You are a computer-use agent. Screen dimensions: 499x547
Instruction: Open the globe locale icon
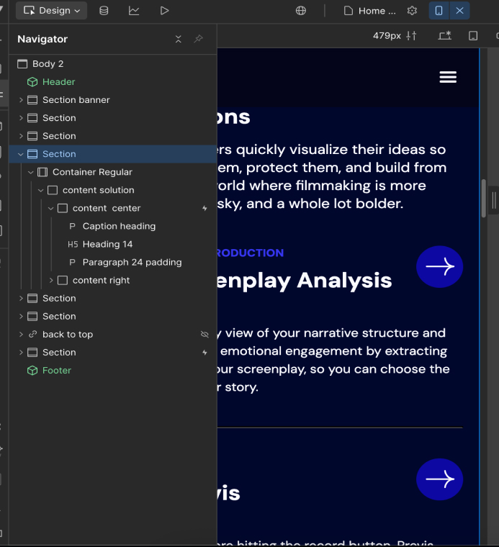301,11
